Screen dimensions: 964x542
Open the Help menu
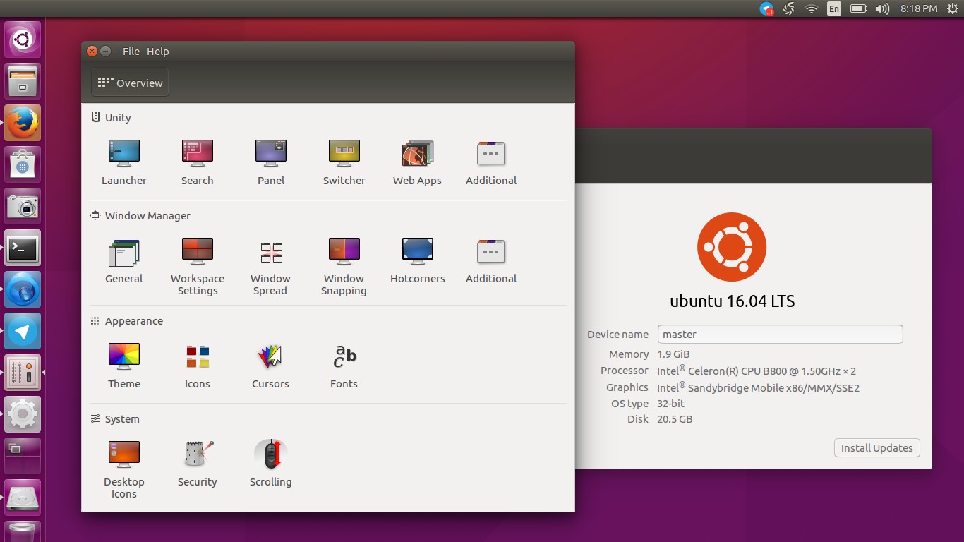pyautogui.click(x=158, y=52)
